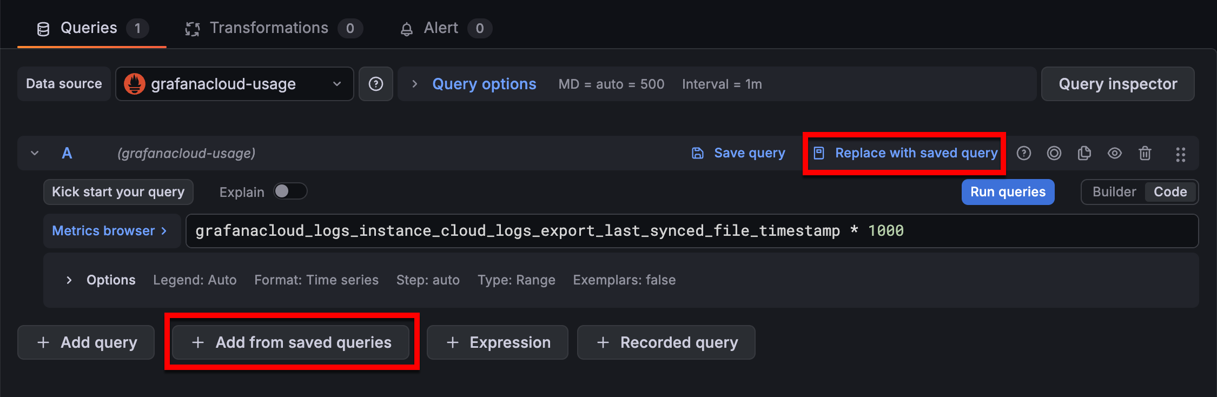Click the data source help icon
The image size is (1217, 397).
pyautogui.click(x=376, y=84)
